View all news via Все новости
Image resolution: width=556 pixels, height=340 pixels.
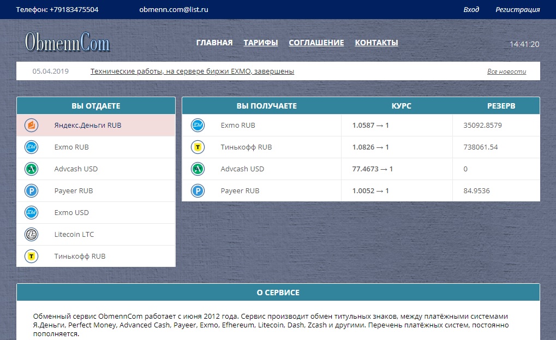pyautogui.click(x=506, y=71)
